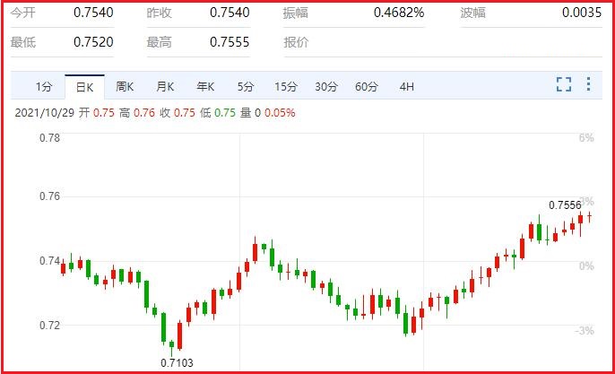This screenshot has width=615, height=374.
Task: Click the 今开 value 0.7540
Action: pos(93,13)
